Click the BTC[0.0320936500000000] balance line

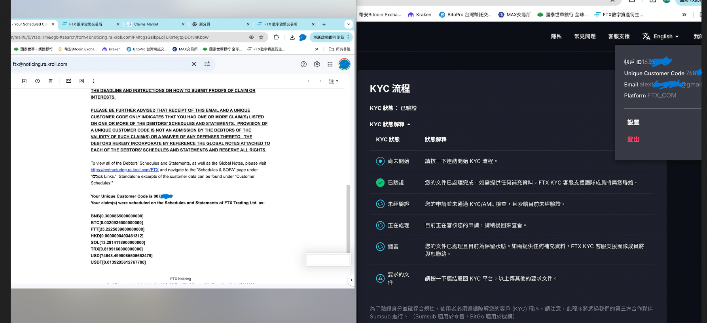[117, 222]
